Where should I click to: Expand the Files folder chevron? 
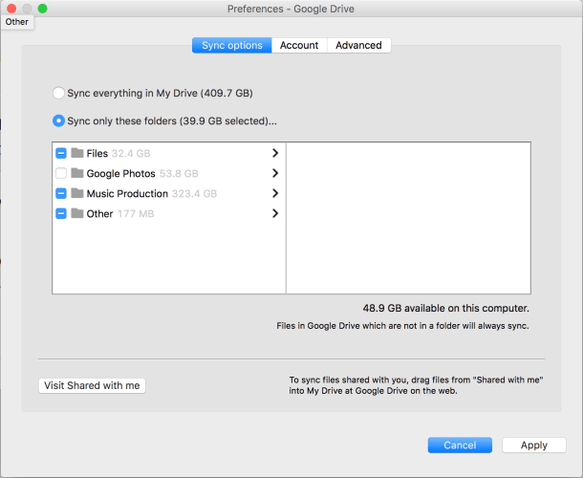[275, 153]
